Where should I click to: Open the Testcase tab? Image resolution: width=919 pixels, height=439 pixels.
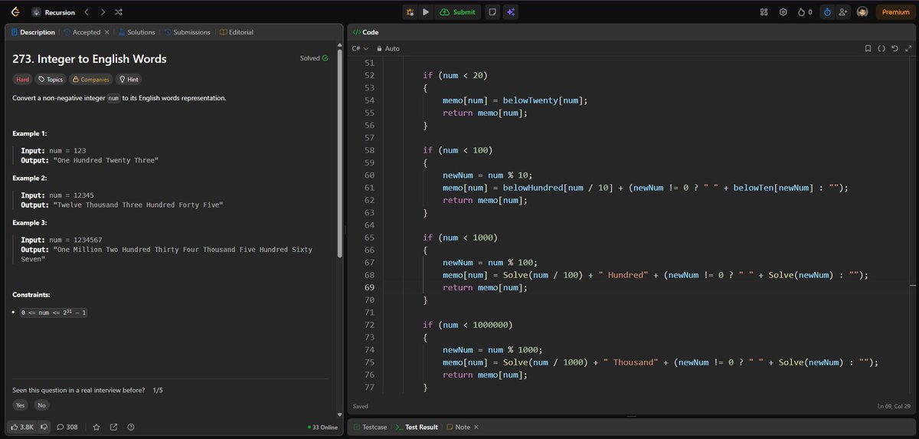(370, 427)
